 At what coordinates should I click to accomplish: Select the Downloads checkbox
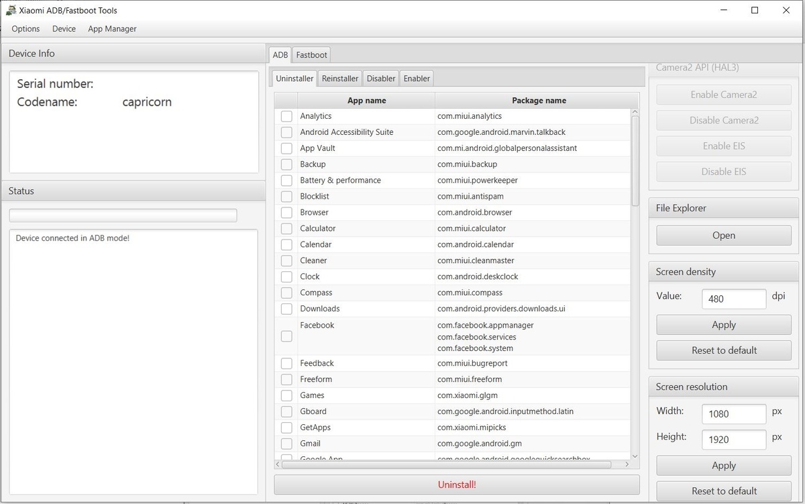pos(286,309)
